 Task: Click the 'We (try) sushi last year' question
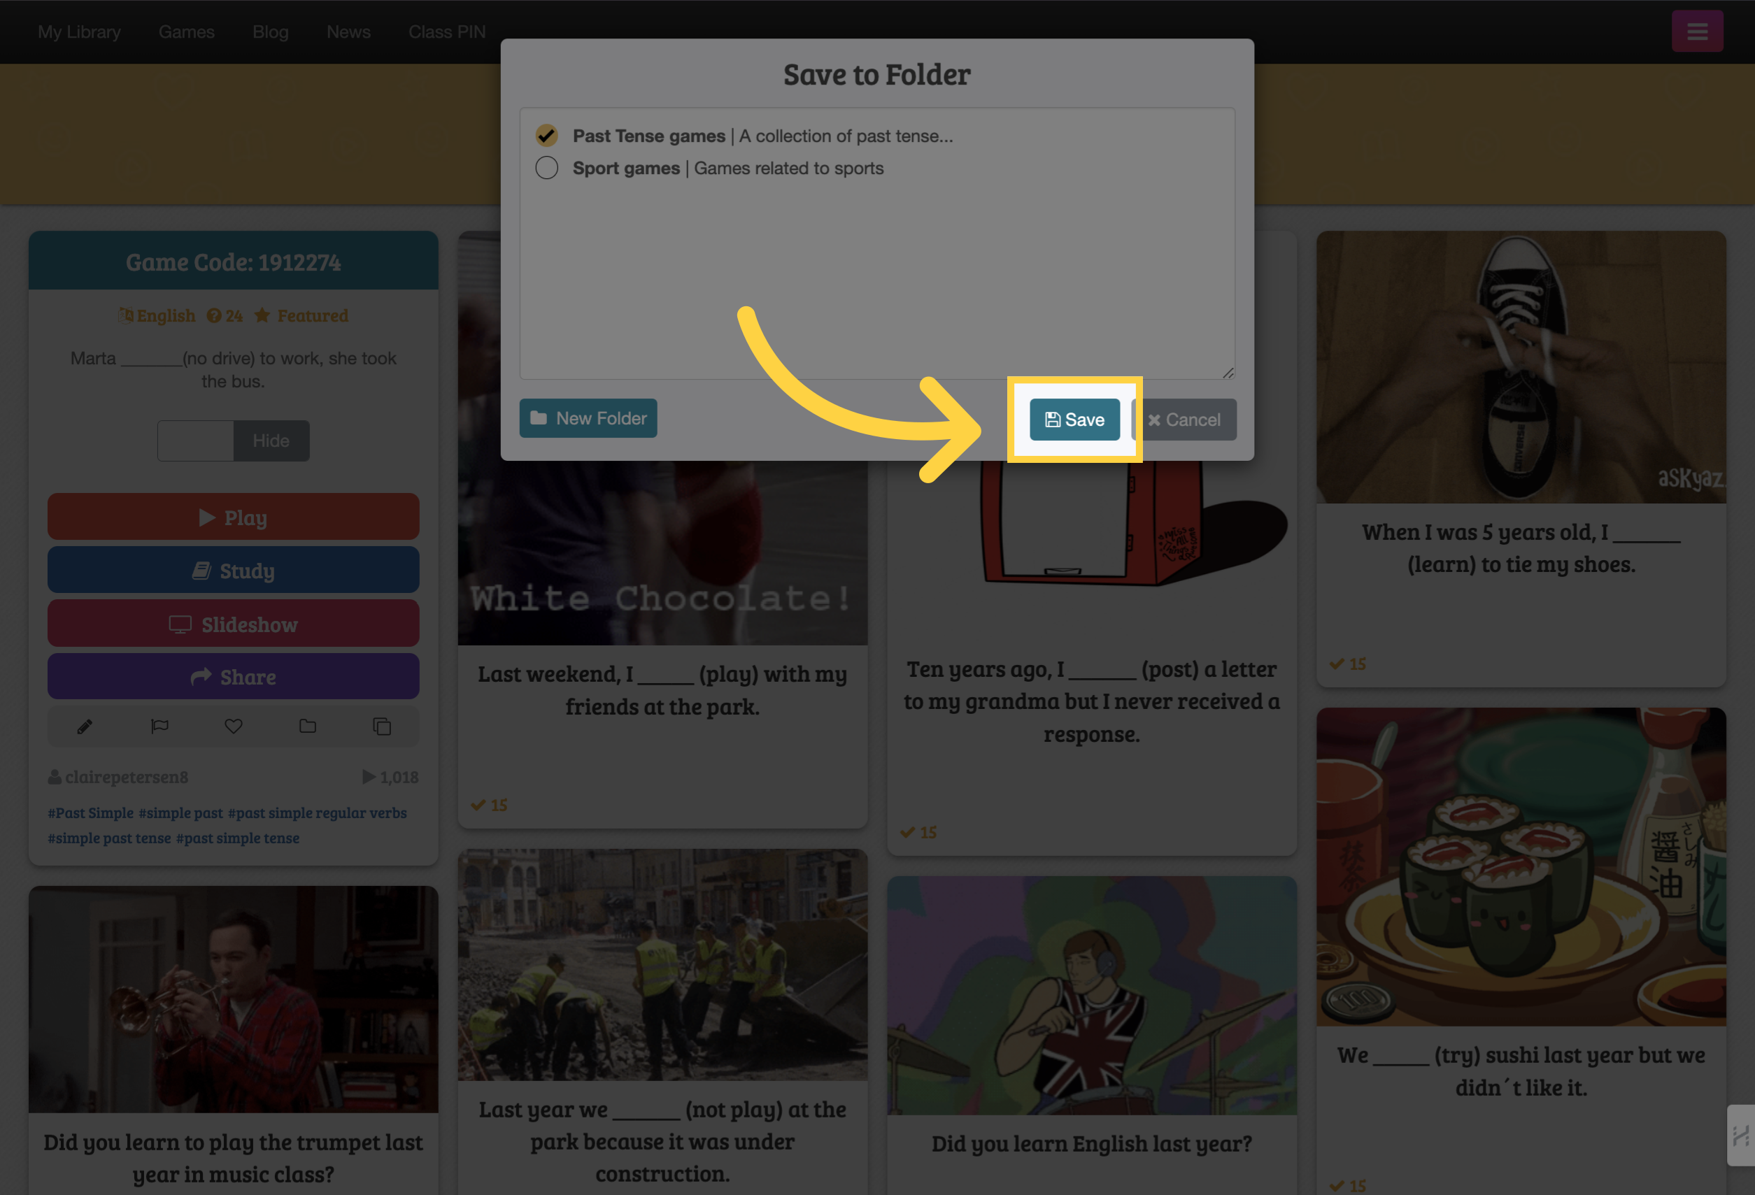pyautogui.click(x=1521, y=1071)
